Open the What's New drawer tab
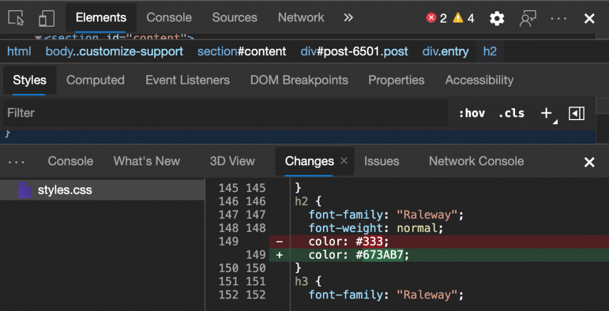This screenshot has width=609, height=311. click(x=147, y=161)
